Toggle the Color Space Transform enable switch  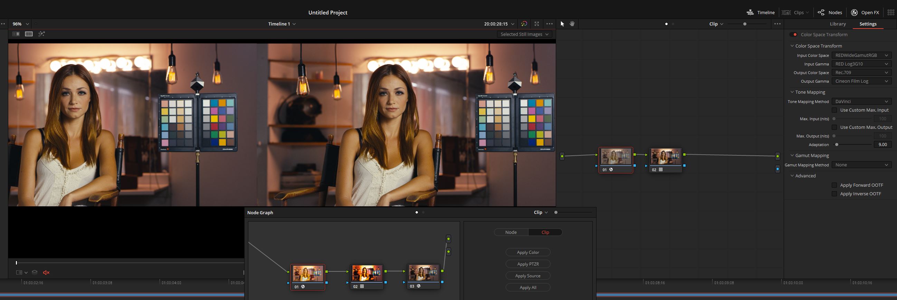(x=793, y=34)
